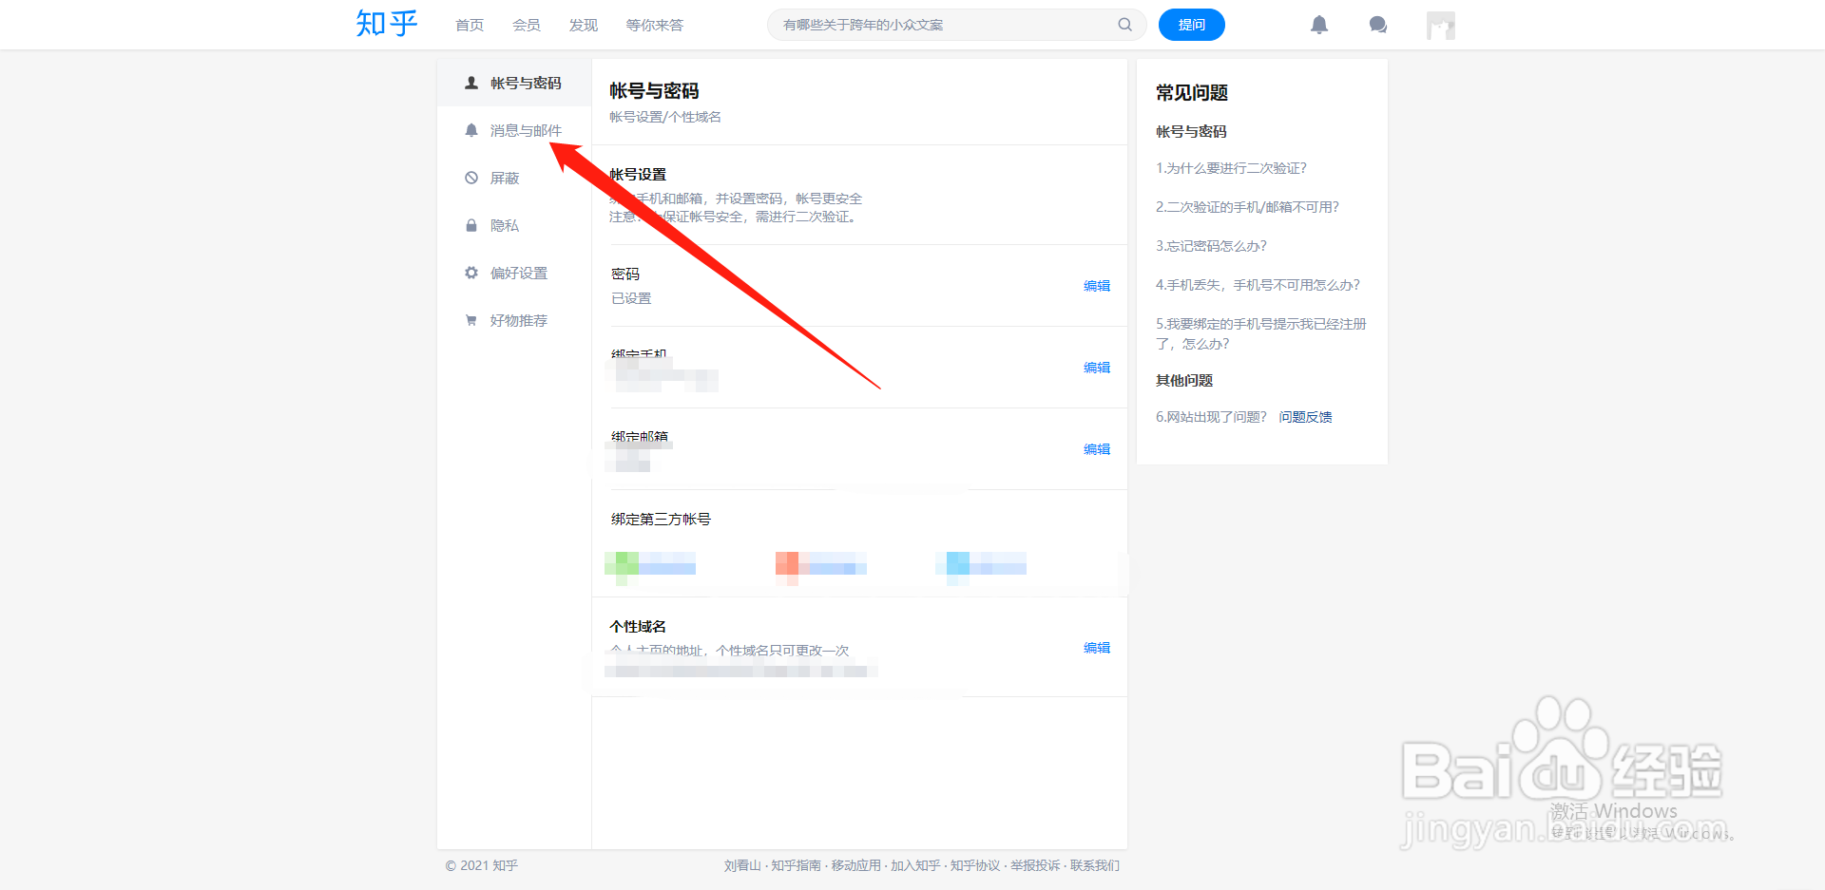Switch to the 首页 tab
Screen dimensions: 1825x890
click(x=469, y=25)
